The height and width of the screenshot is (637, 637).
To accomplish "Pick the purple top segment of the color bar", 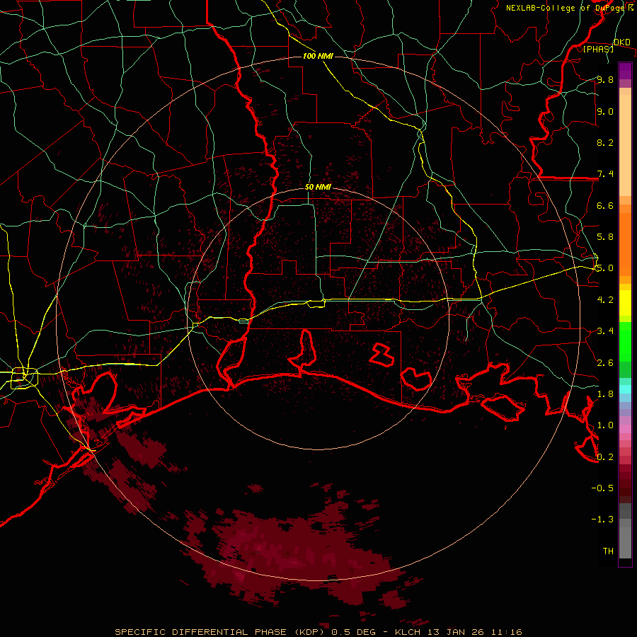I will point(625,71).
